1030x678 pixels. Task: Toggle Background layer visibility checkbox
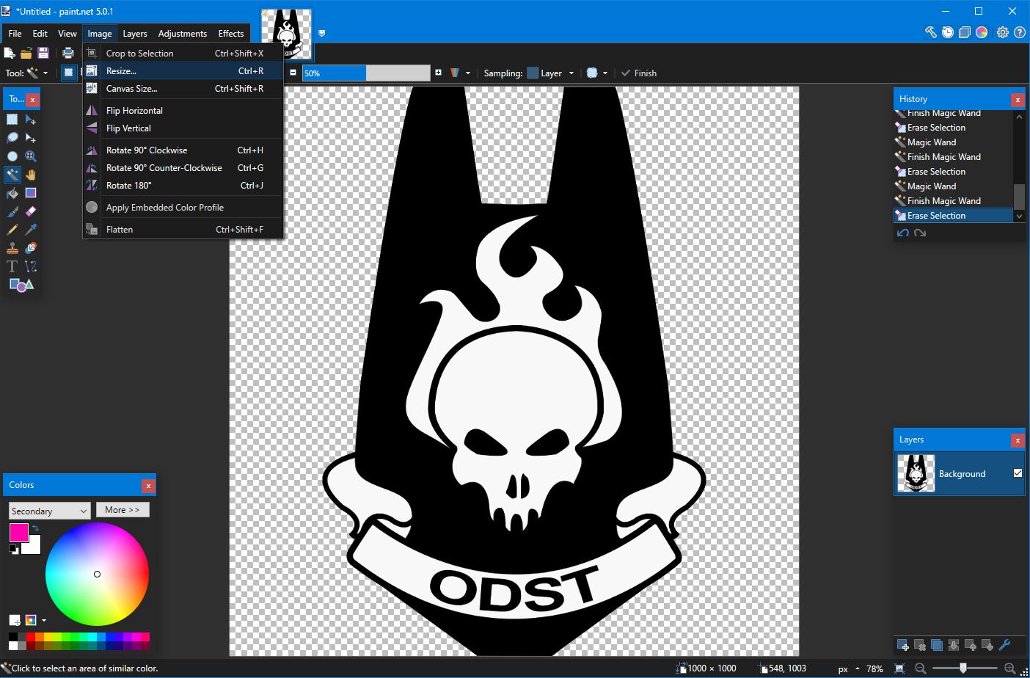[x=1018, y=473]
